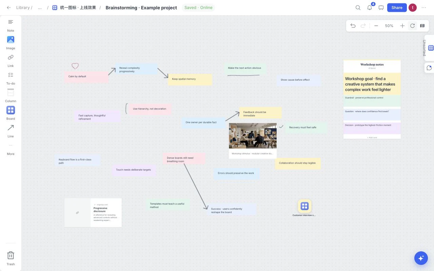Zoom out with the minus button
Screen dimensions: 434x271
pyautogui.click(x=376, y=26)
